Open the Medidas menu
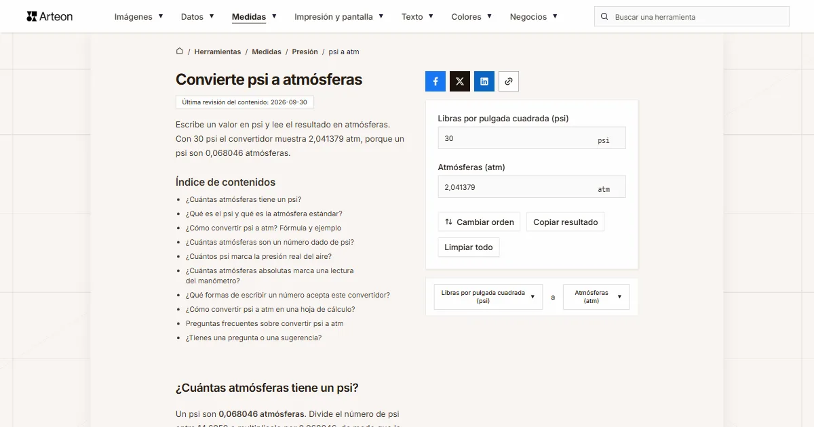The image size is (814, 427). [x=254, y=17]
